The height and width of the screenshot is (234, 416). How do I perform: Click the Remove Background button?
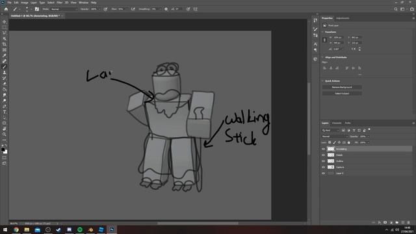pyautogui.click(x=342, y=87)
